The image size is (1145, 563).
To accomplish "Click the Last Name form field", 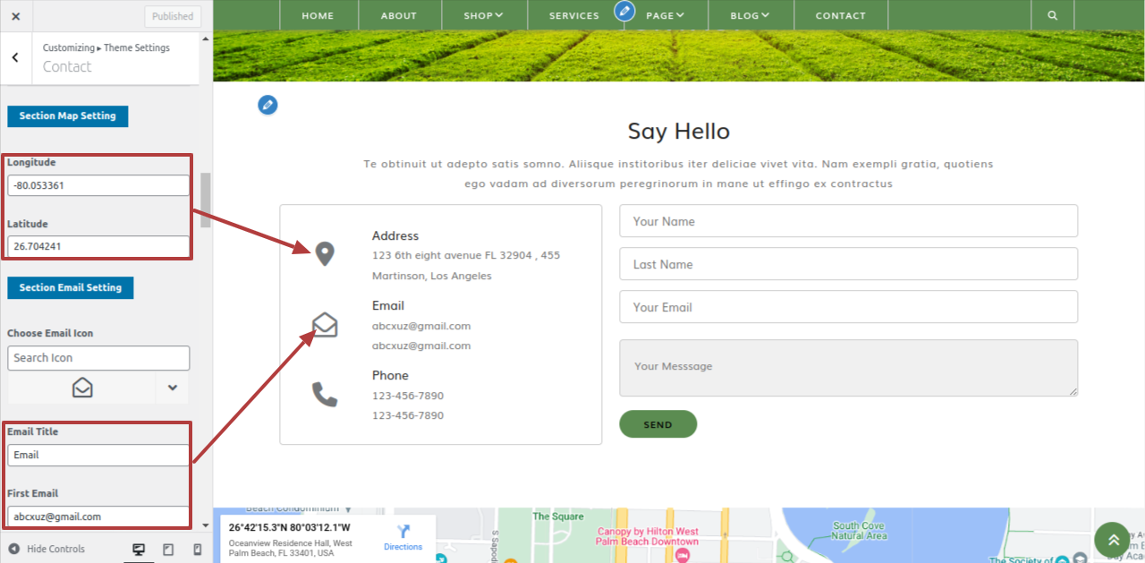I will point(848,264).
